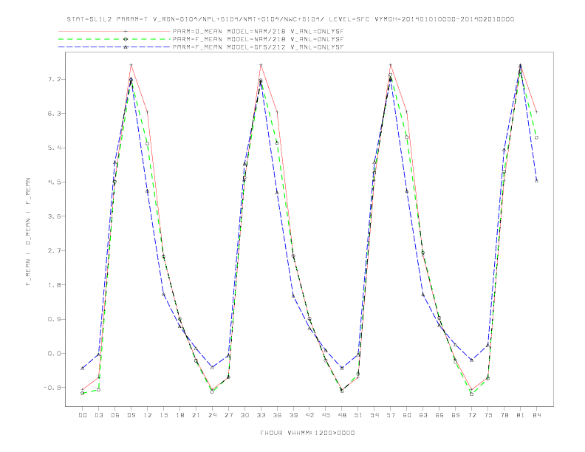The image size is (585, 452).
Task: Click the x-axis hour label 84
Action: [x=537, y=415]
